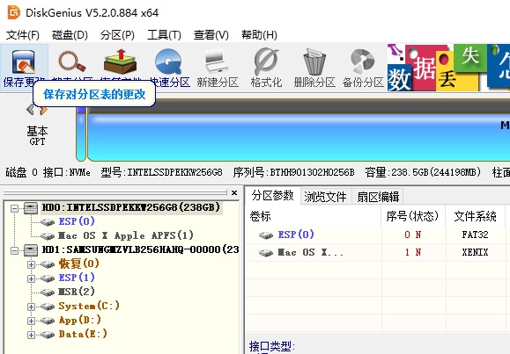Open the 磁盘(D) menu

coord(70,35)
